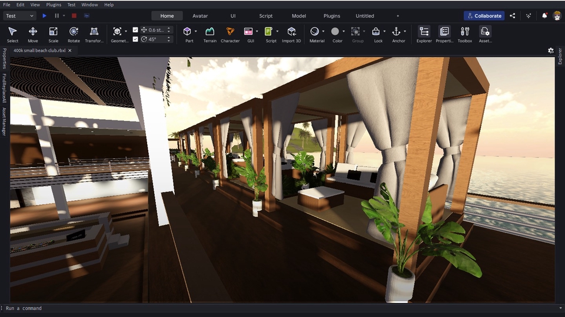Open the Toolbox panel
Screen dimensions: 565x317
[x=465, y=34]
